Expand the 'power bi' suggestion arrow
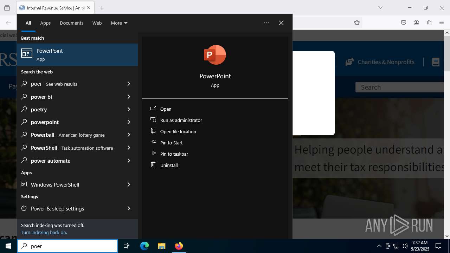 coord(129,97)
